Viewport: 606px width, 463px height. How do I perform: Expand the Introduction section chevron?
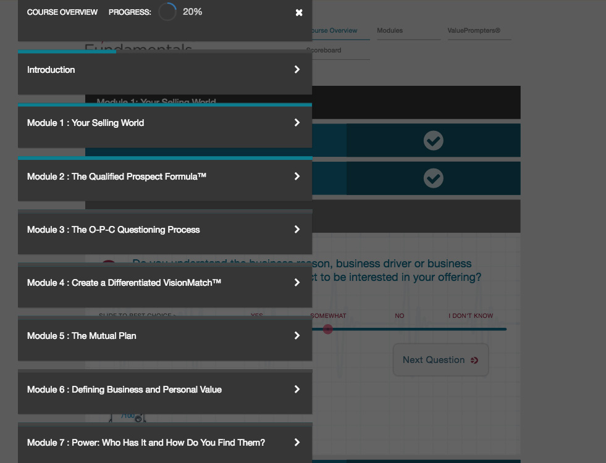[297, 70]
